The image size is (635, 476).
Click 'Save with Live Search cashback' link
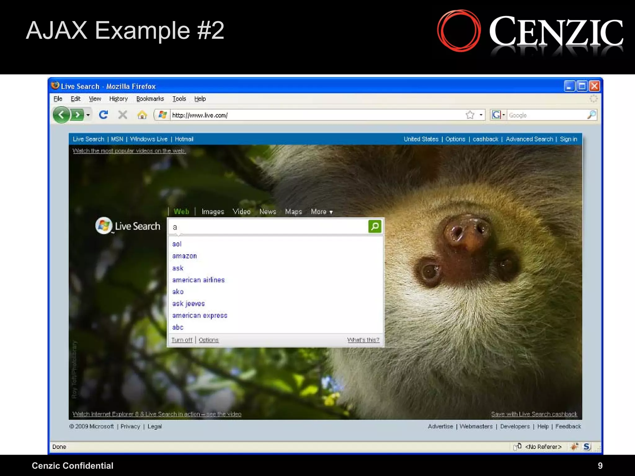pyautogui.click(x=534, y=414)
